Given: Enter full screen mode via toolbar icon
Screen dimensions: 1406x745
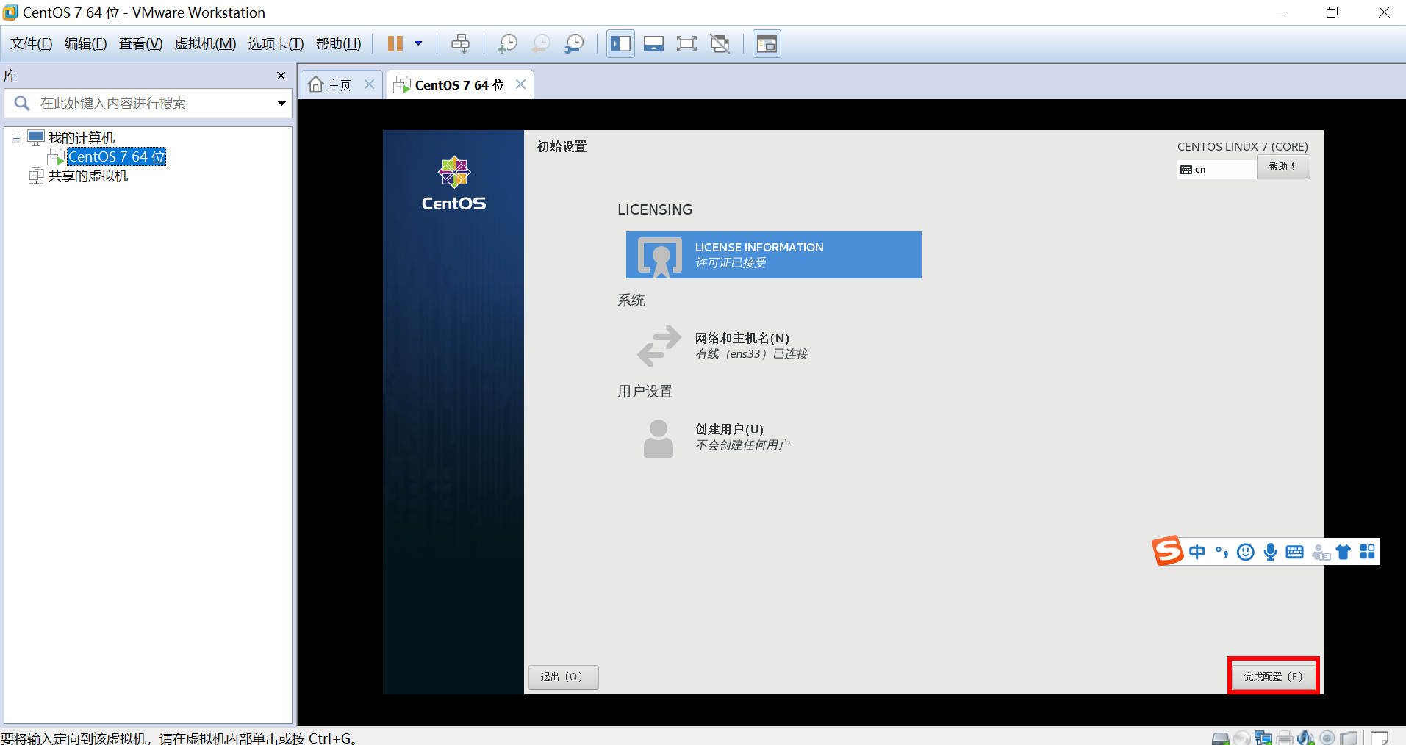Looking at the screenshot, I should coord(686,44).
